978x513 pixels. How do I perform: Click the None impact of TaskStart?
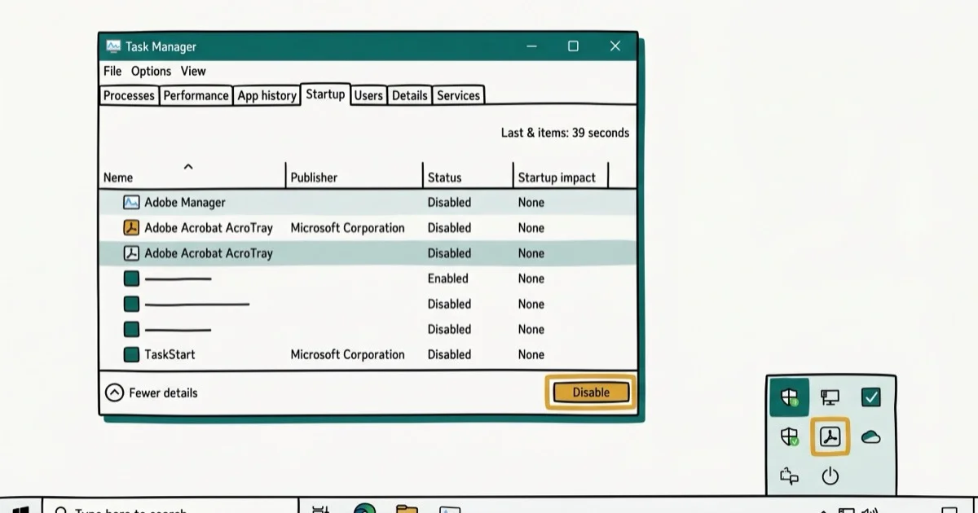tap(531, 354)
